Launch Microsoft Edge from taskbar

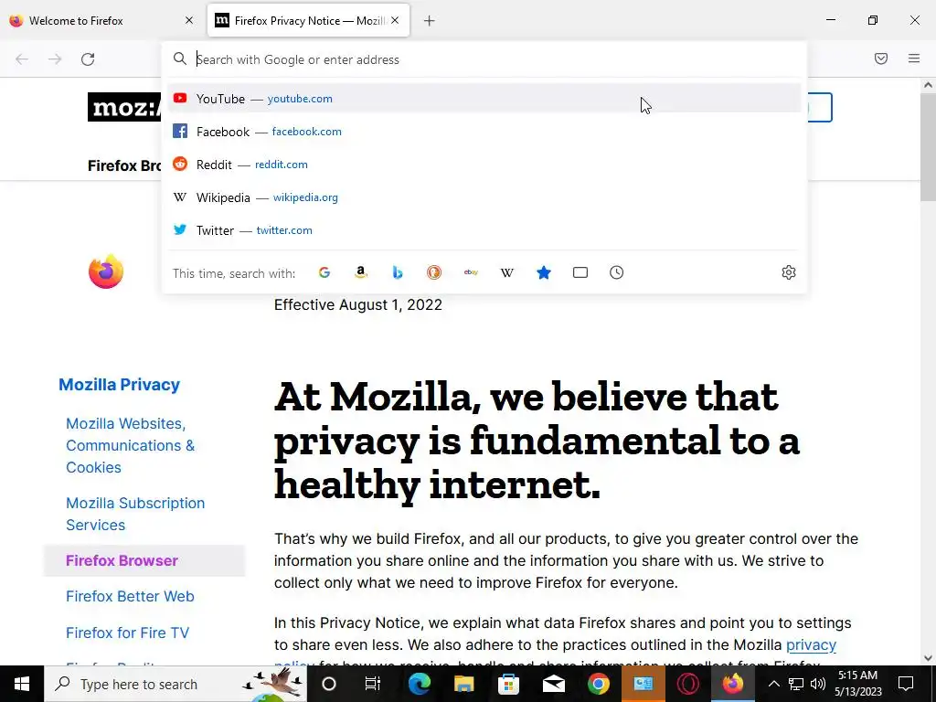pyautogui.click(x=419, y=684)
